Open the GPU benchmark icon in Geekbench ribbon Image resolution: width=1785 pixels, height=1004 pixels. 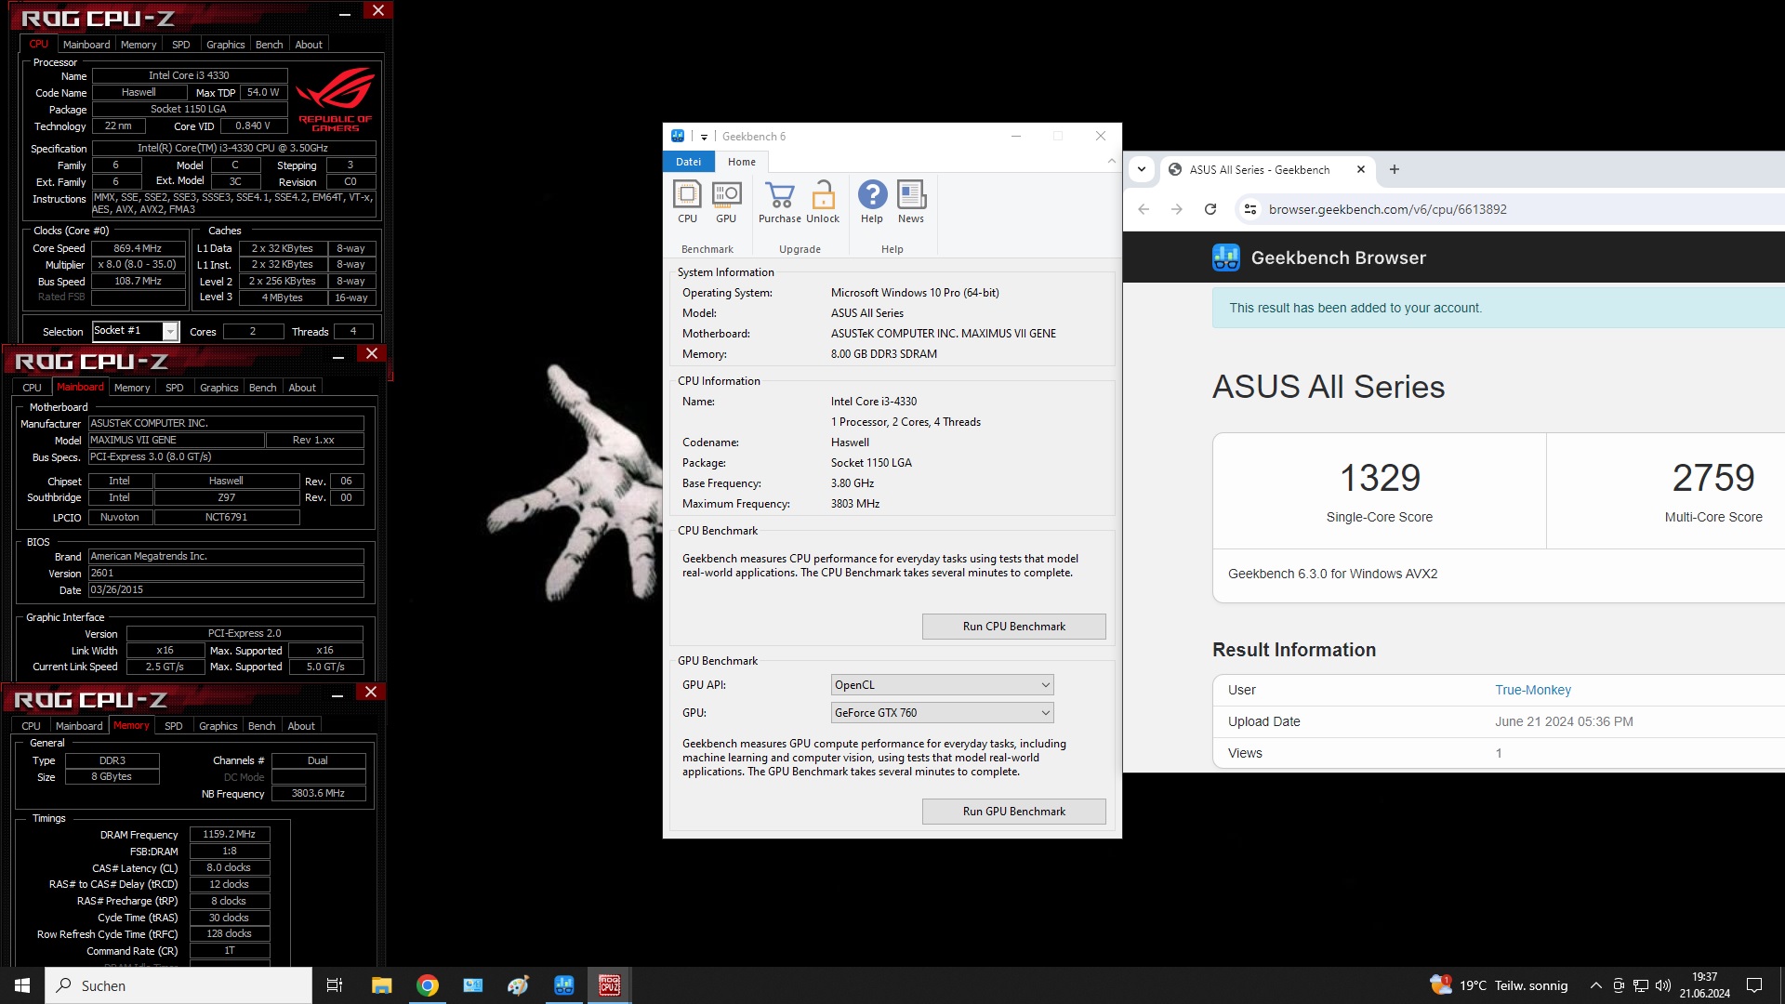pos(726,202)
